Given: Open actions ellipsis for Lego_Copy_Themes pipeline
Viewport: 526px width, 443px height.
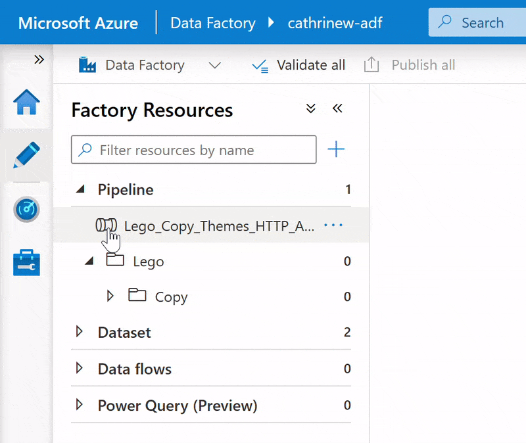Looking at the screenshot, I should click(x=333, y=225).
